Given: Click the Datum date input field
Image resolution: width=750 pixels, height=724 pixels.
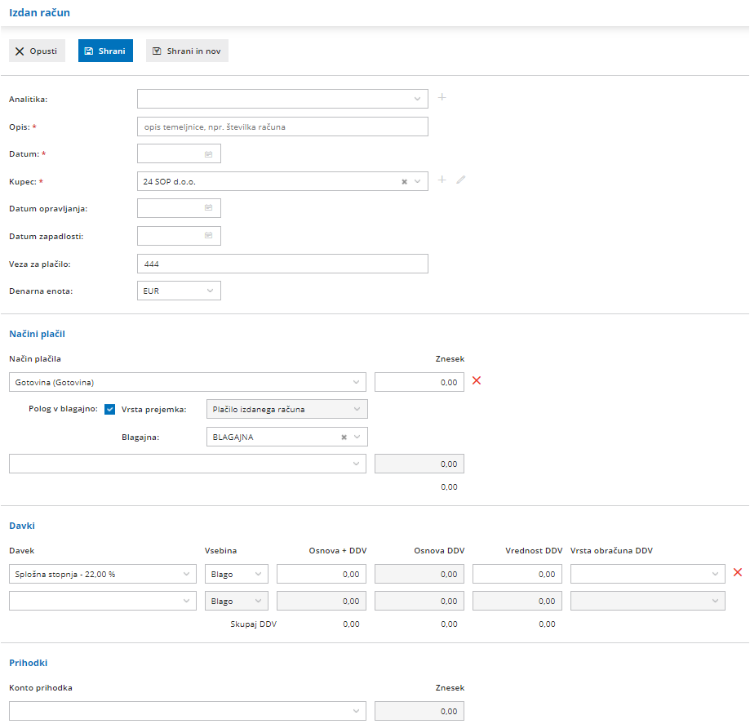Looking at the screenshot, I should tap(179, 154).
